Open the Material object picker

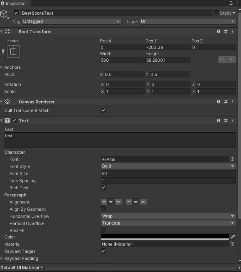click(232, 244)
